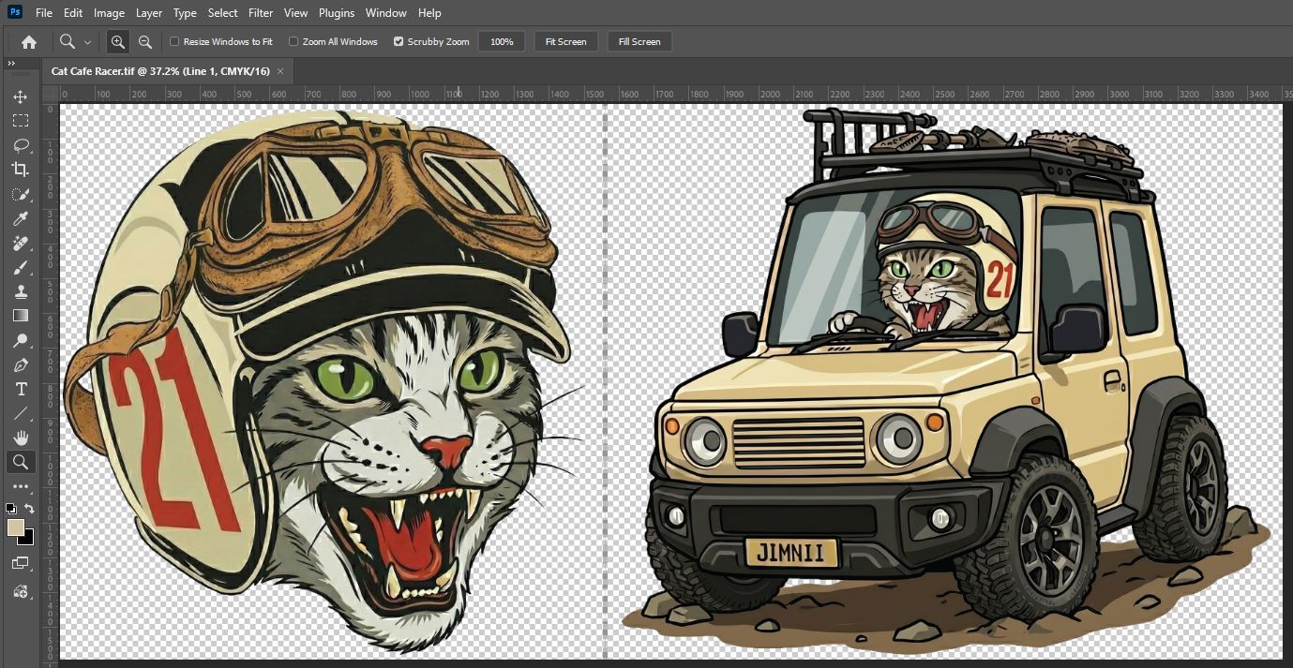Open the foreground color picker
The height and width of the screenshot is (668, 1293).
click(15, 527)
